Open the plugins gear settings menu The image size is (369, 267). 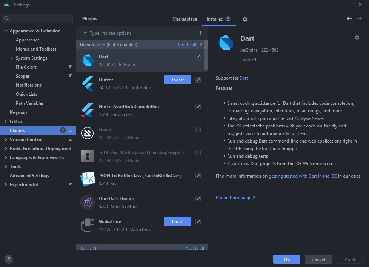click(x=245, y=19)
